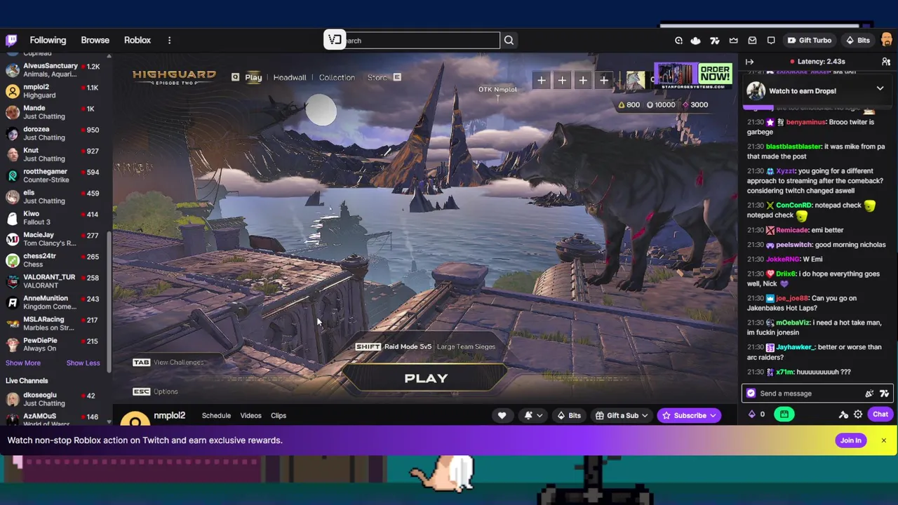Click the circular icon left of cloud icon
This screenshot has width=898, height=505.
coord(678,41)
